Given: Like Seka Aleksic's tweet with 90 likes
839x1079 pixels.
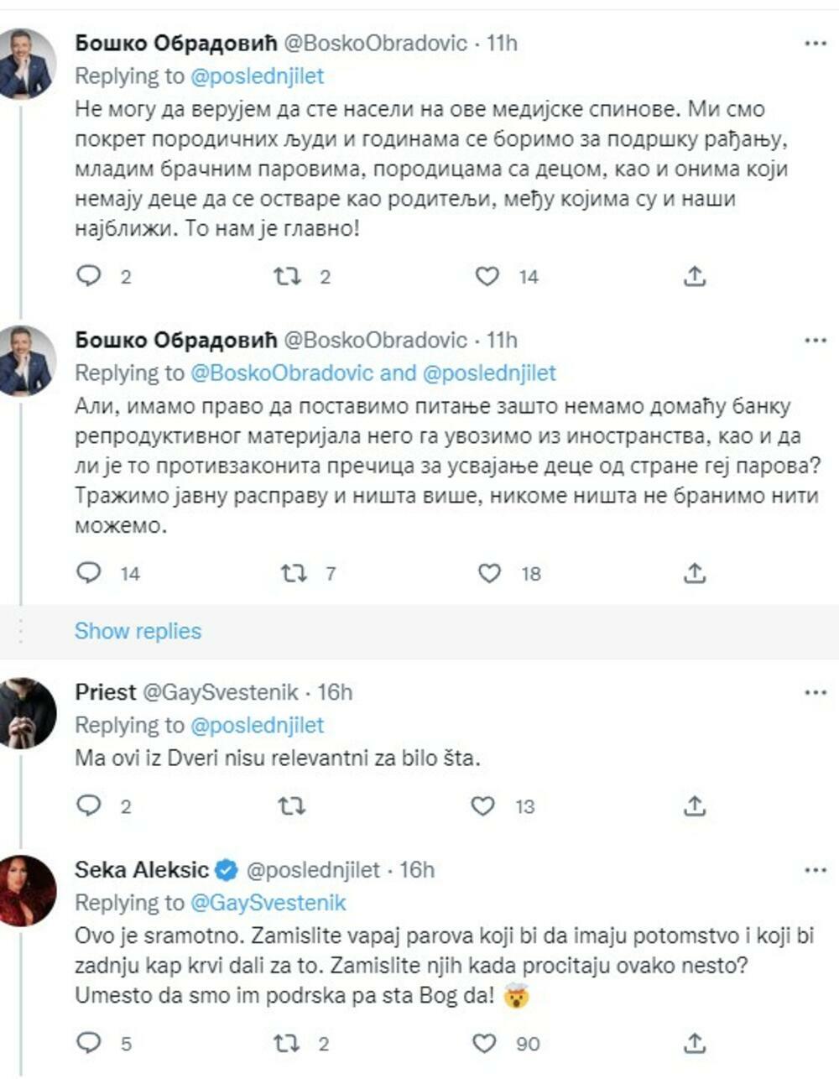Looking at the screenshot, I should click(485, 1043).
